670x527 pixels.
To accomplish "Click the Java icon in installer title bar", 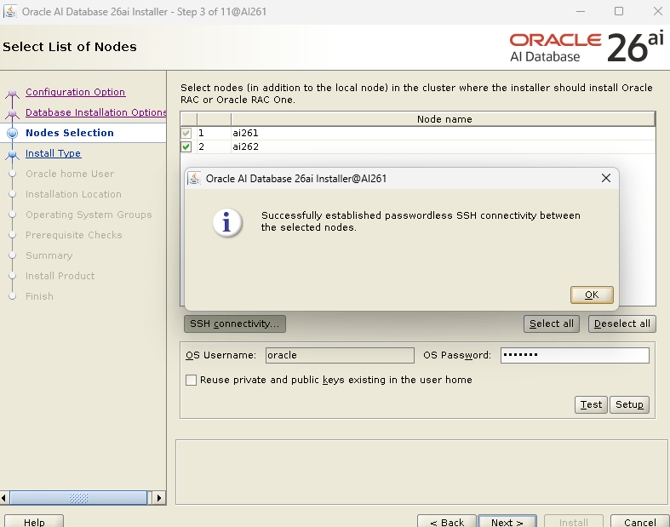I will [x=11, y=11].
